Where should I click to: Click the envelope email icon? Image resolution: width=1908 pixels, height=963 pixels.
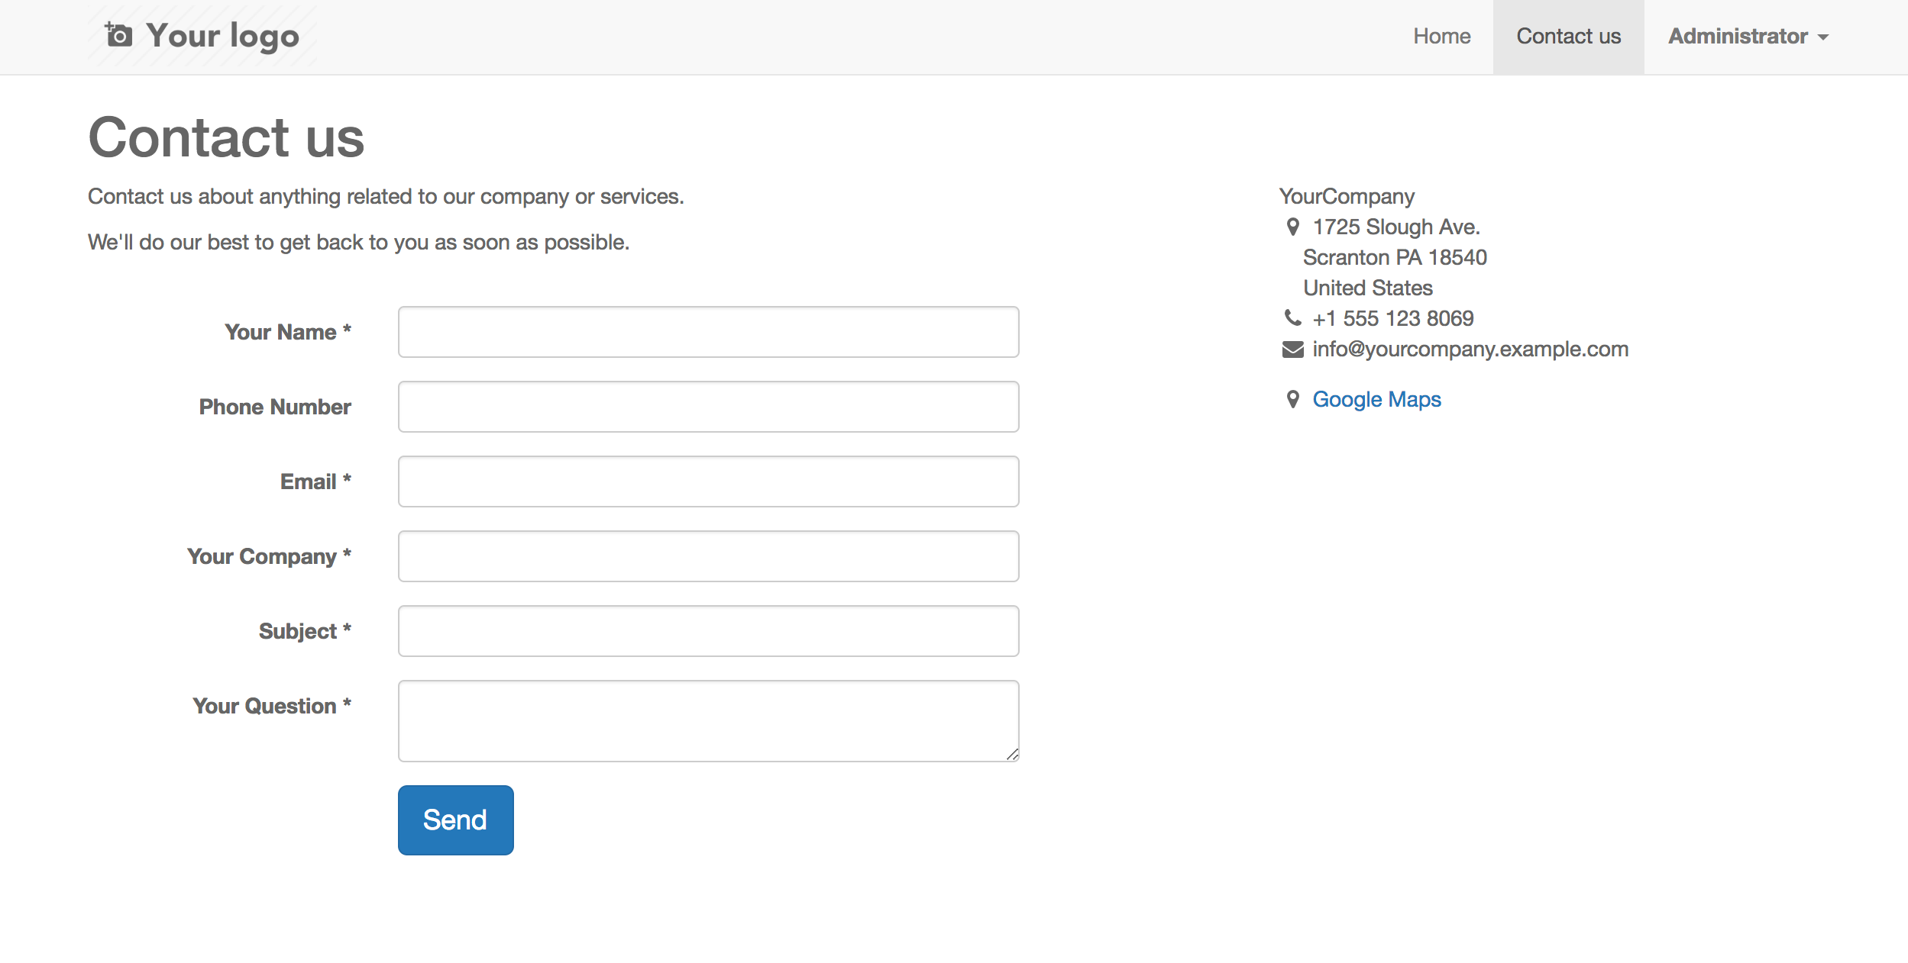coord(1292,349)
